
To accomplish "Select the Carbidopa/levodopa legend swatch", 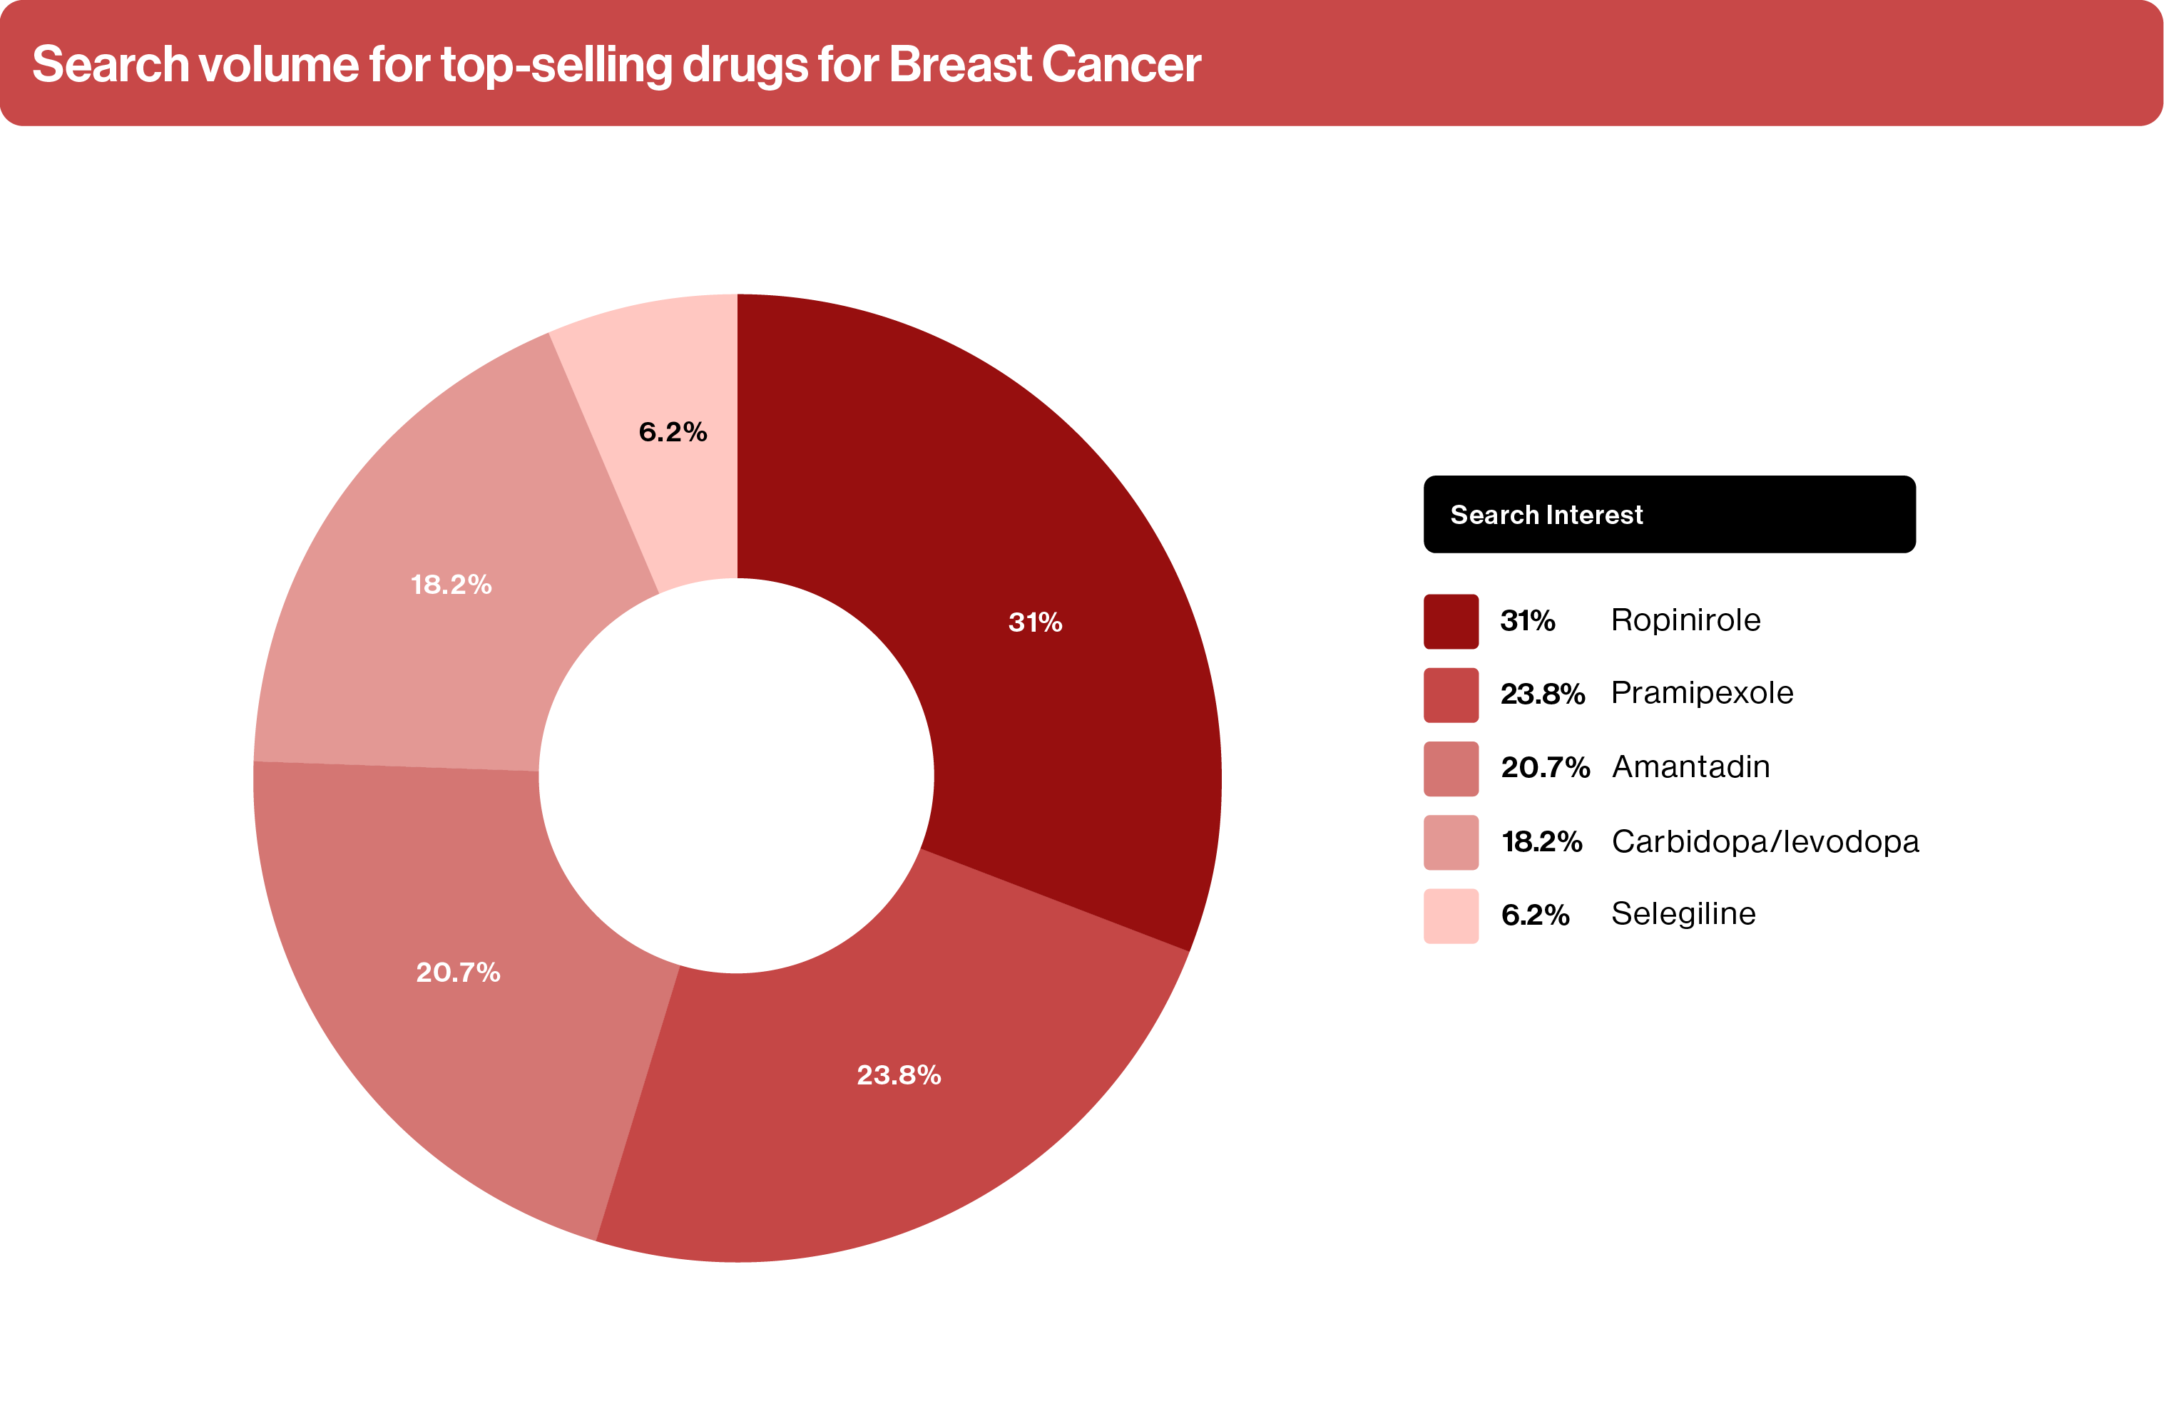I will 1450,843.
